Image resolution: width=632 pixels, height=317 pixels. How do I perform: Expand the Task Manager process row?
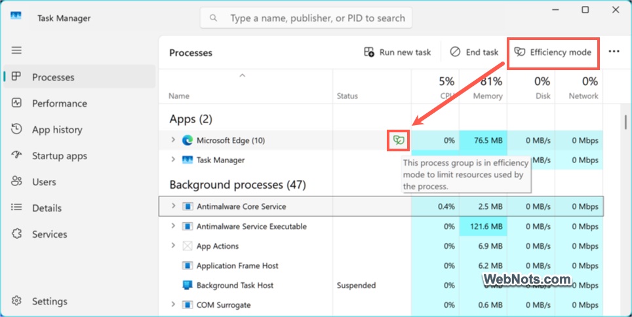click(x=173, y=160)
